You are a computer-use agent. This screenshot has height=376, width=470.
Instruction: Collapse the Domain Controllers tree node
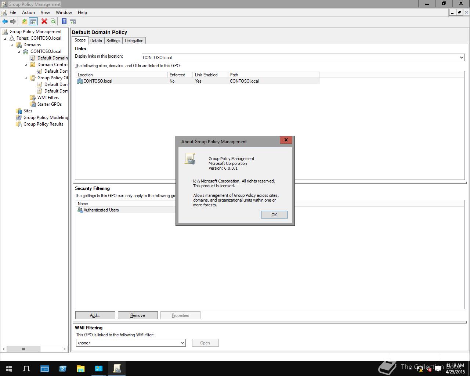click(x=26, y=65)
